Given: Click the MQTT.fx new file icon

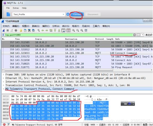Looking at the screenshot, I should [8, 14].
